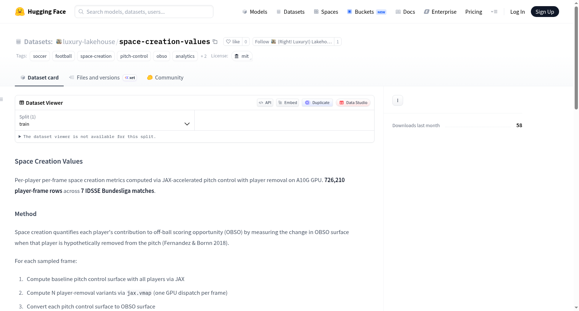Image resolution: width=579 pixels, height=311 pixels.
Task: Switch to the Dataset card tab
Action: point(39,77)
